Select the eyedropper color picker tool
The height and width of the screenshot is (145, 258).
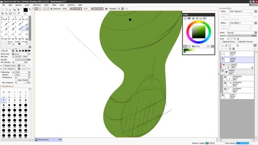(18, 13)
